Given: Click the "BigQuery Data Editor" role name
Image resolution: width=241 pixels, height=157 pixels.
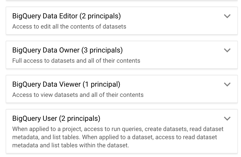Looking at the screenshot, I should point(45,16).
